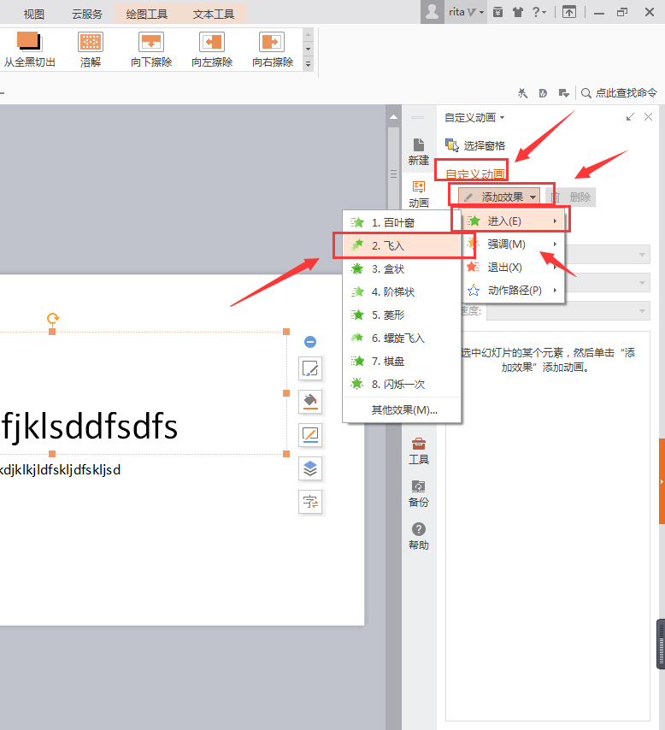This screenshot has height=730, width=665.
Task: Choose the 6. 螺旋飞入 entrance effect
Action: tap(402, 338)
